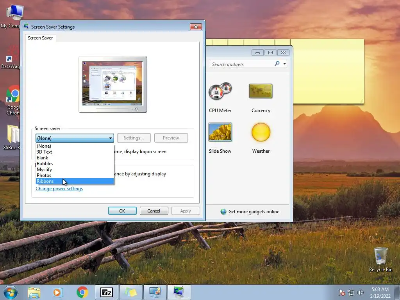Open Get more gadgets online link
This screenshot has height=300, width=400.
254,211
